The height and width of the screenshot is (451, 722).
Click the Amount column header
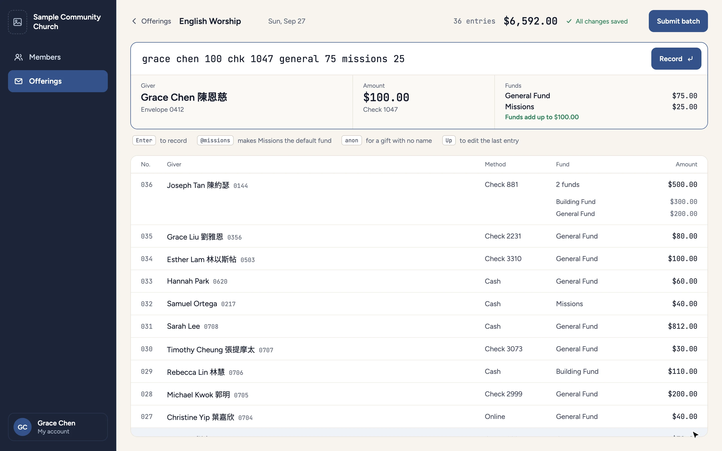(686, 164)
